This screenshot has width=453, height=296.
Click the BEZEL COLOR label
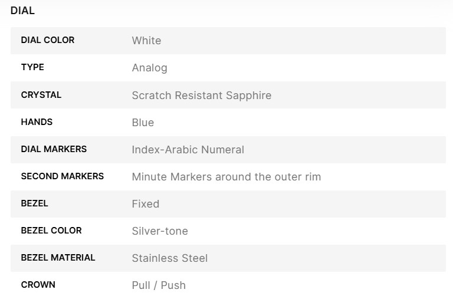[x=51, y=231]
